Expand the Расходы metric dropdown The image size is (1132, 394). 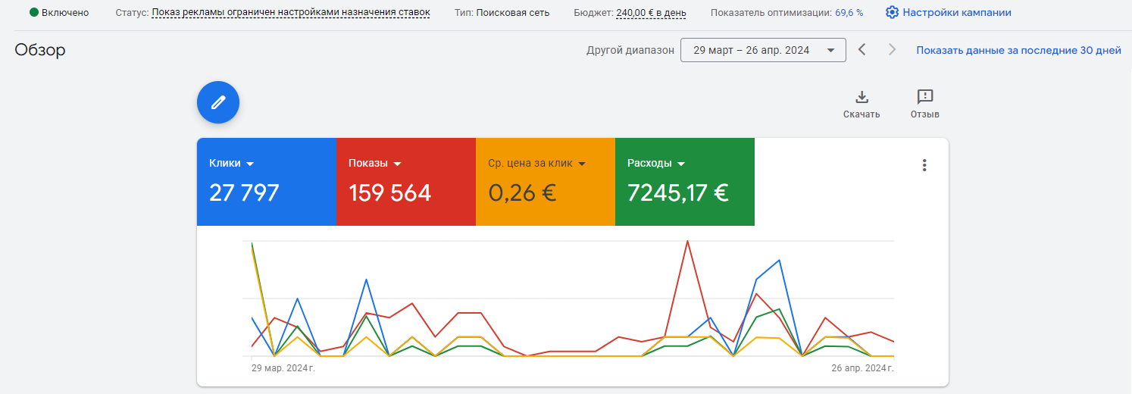click(681, 164)
